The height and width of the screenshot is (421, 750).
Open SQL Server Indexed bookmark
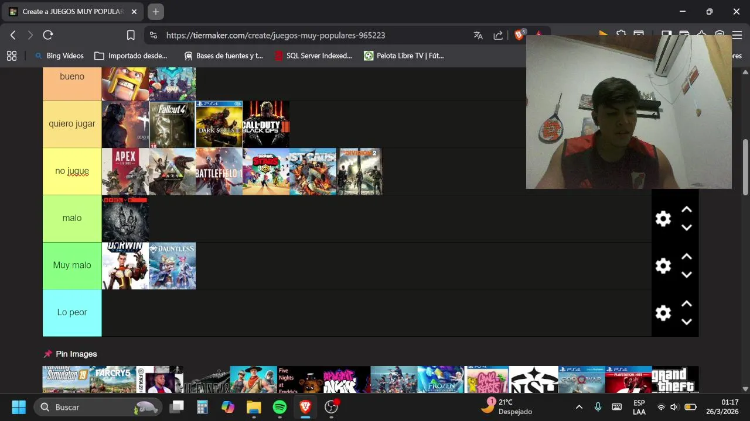tap(313, 56)
